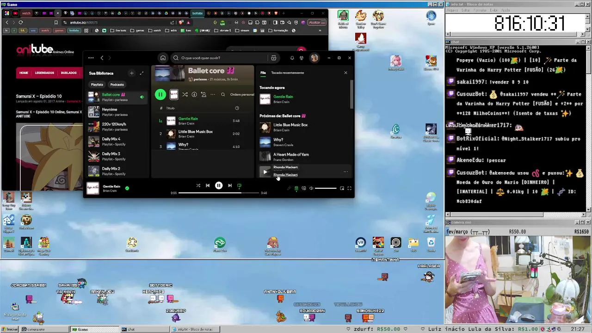592x333 pixels.
Task: Download the Ballet core playlist
Action: (x=194, y=94)
